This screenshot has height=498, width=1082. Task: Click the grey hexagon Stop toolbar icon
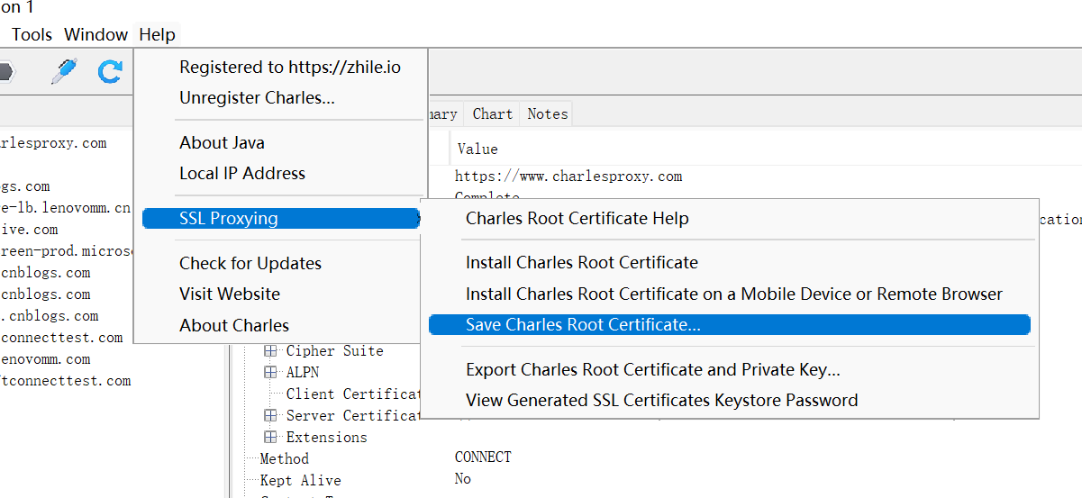tap(5, 72)
